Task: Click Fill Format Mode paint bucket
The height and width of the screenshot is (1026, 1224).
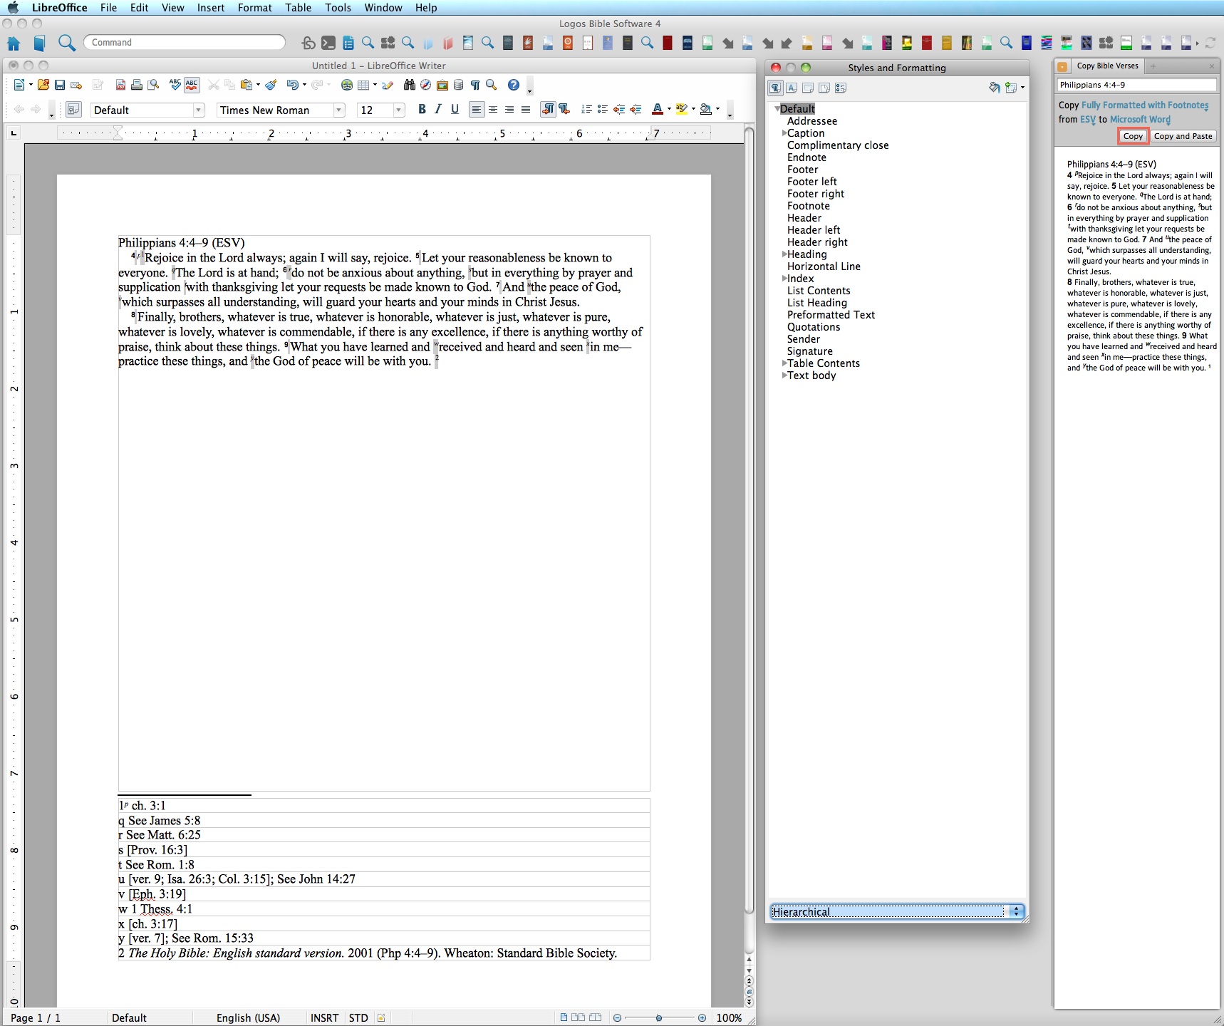Action: [995, 88]
